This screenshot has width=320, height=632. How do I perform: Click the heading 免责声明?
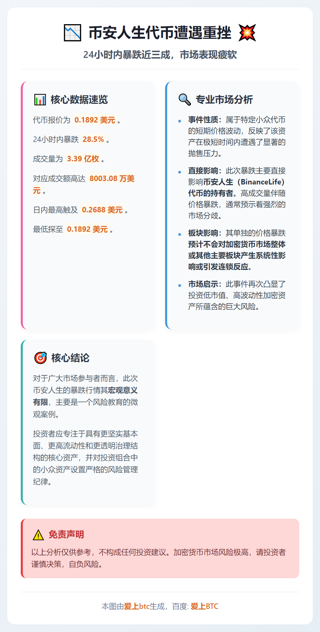(x=66, y=535)
